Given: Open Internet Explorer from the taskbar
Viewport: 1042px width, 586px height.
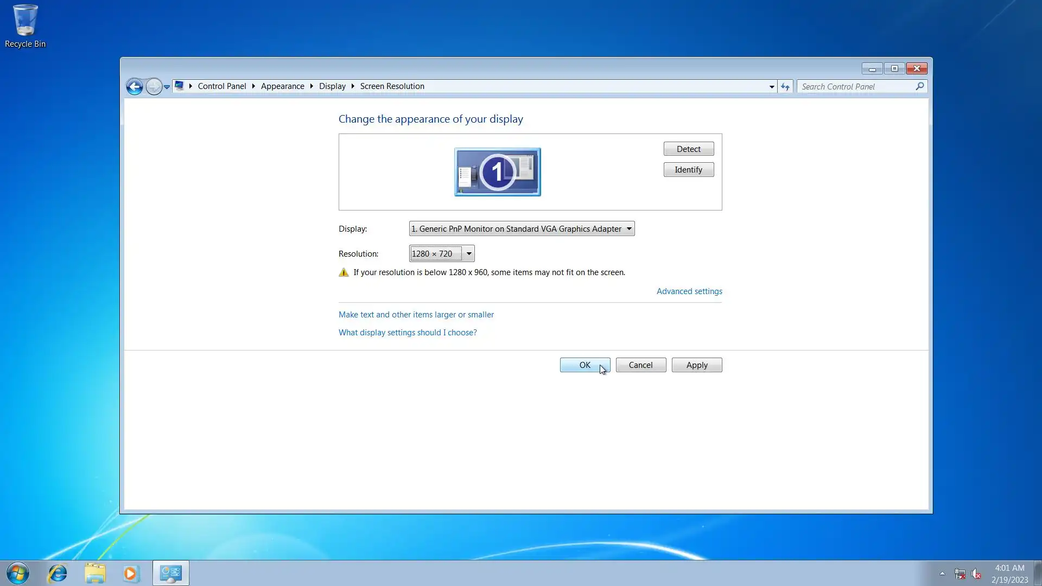Looking at the screenshot, I should click(58, 574).
